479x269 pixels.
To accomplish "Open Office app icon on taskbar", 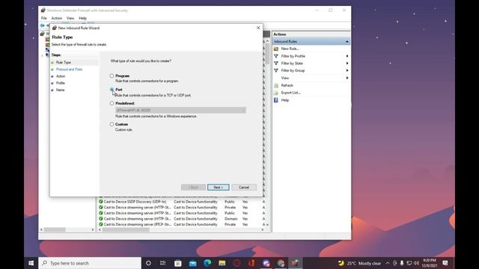I will [x=251, y=263].
